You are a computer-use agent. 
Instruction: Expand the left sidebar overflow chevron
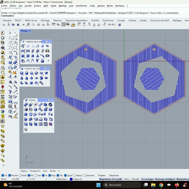(x=4, y=165)
